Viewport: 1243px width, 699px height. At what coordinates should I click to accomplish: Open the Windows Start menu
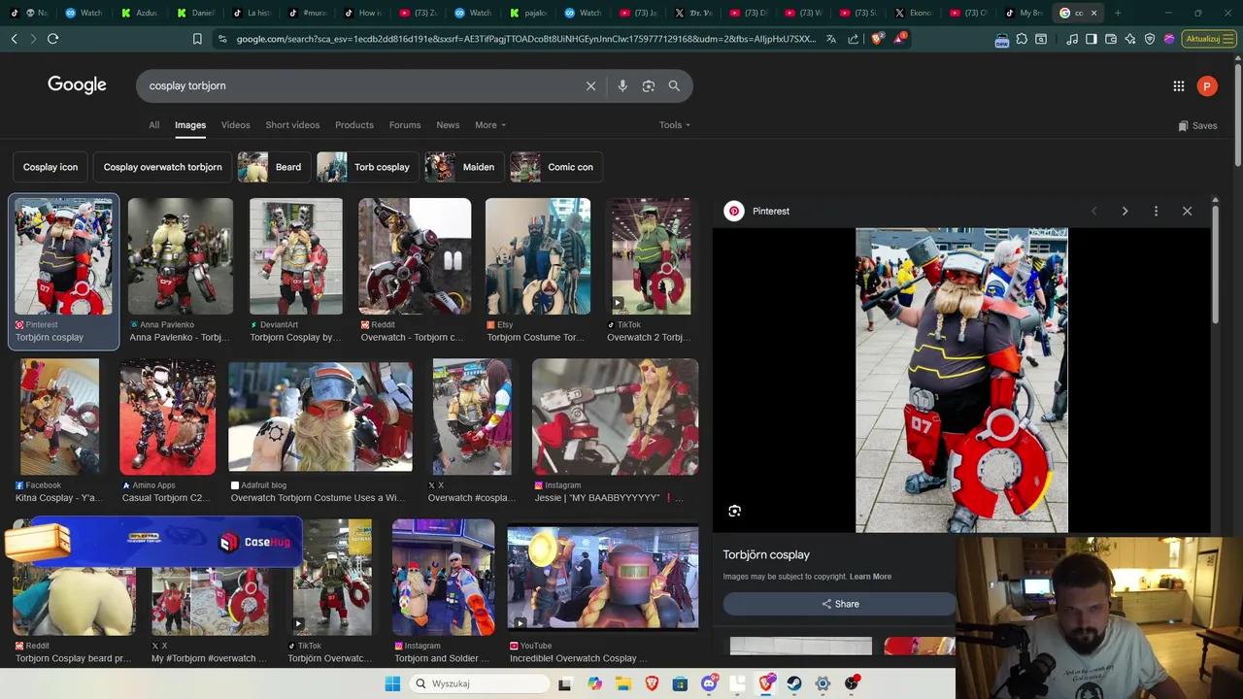pyautogui.click(x=392, y=683)
